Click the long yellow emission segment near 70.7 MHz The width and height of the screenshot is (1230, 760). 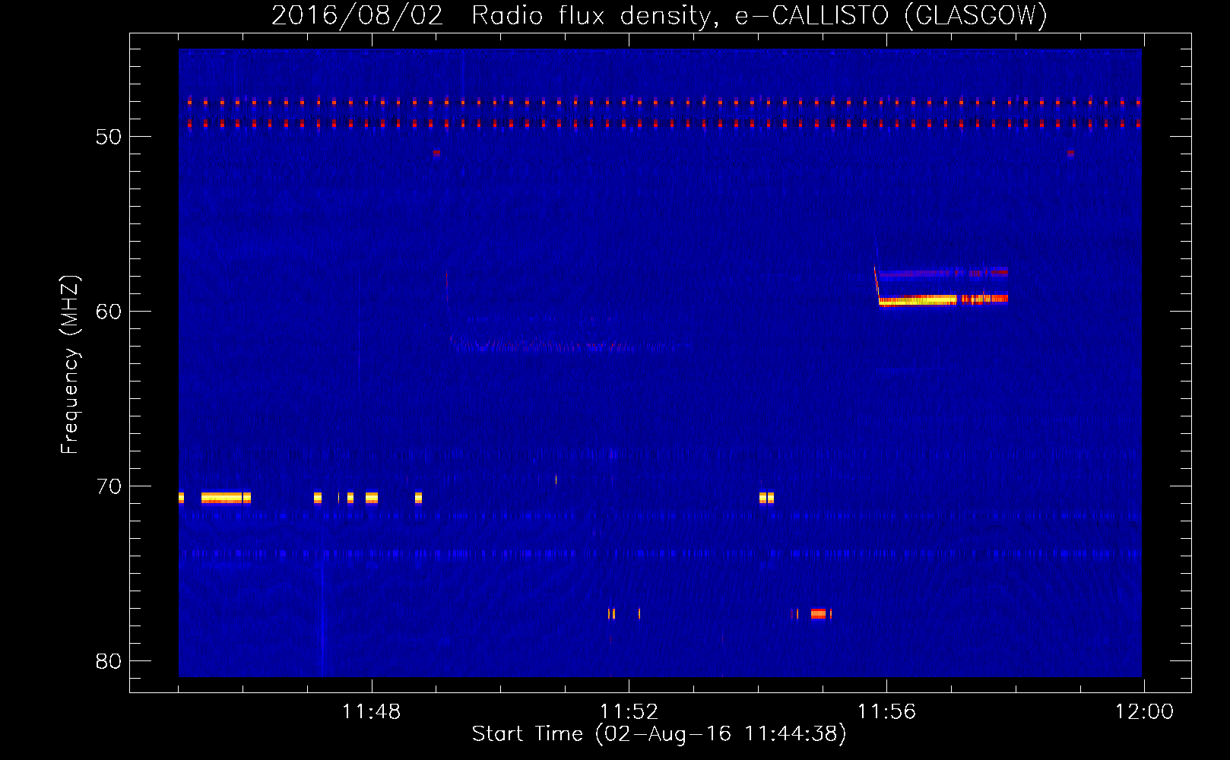tap(222, 498)
